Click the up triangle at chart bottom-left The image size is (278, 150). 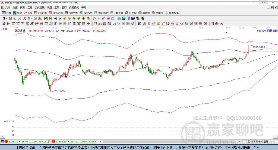(3, 137)
